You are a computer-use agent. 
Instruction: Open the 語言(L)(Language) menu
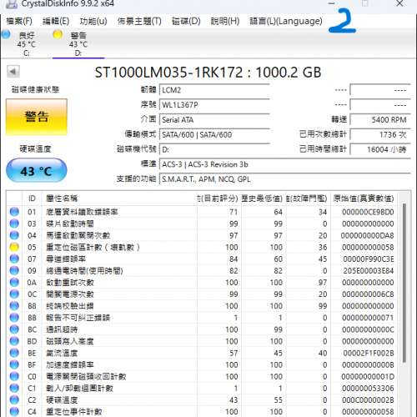(x=286, y=21)
